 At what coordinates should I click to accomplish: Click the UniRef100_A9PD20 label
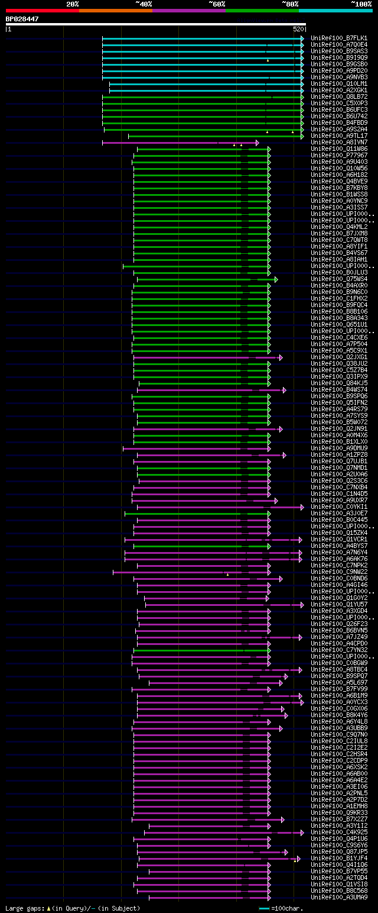tap(339, 70)
